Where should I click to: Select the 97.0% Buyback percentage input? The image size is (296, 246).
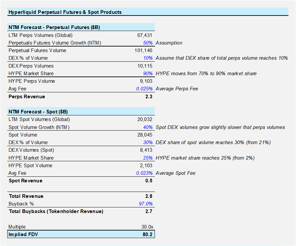[146, 204]
